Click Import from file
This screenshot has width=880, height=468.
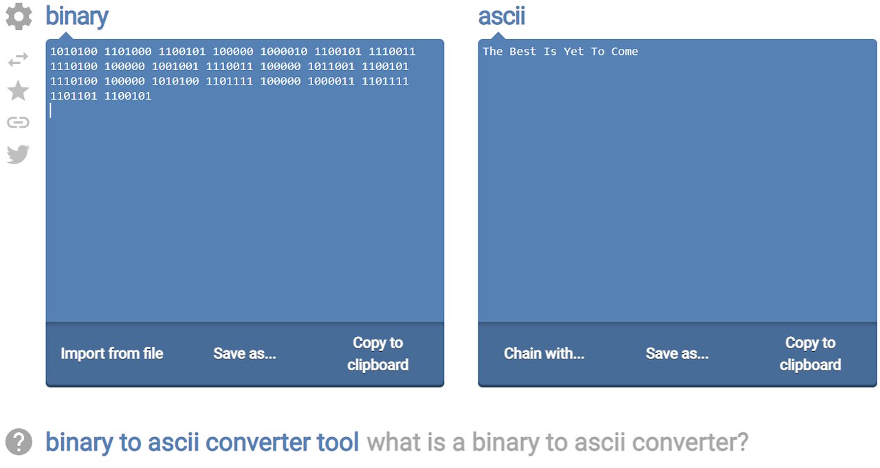112,353
